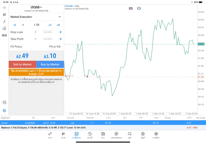Decrease volume by -5
The width and height of the screenshot is (206, 144).
tap(14, 25)
